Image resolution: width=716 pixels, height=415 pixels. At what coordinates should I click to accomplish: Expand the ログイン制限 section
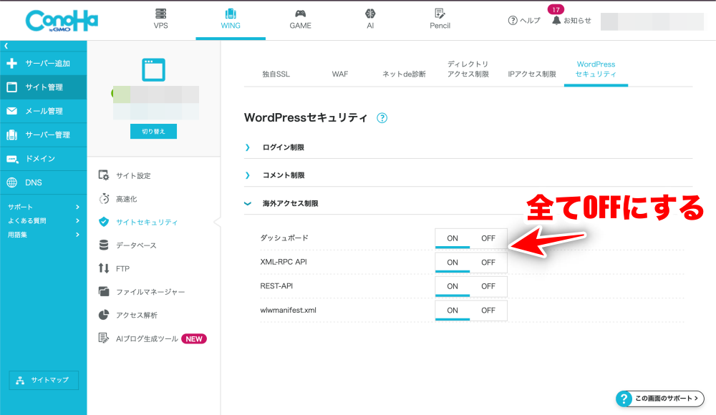coord(283,147)
